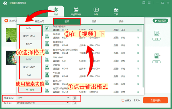Click the second video's output format icon
Screen dimensions: 172x109
[x=157, y=56]
